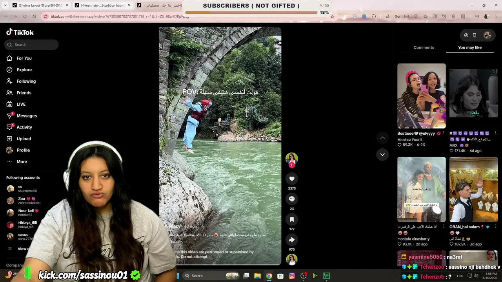Click the Chrome taskbar icon
The width and height of the screenshot is (502, 282).
coord(269,276)
